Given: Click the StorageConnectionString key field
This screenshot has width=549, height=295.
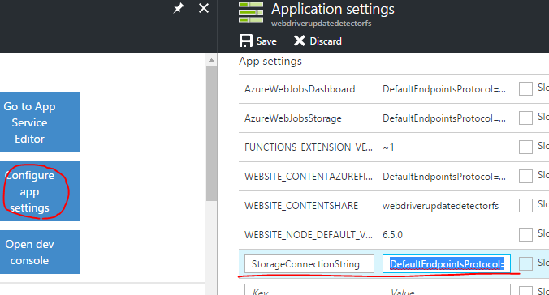Looking at the screenshot, I should coord(309,264).
